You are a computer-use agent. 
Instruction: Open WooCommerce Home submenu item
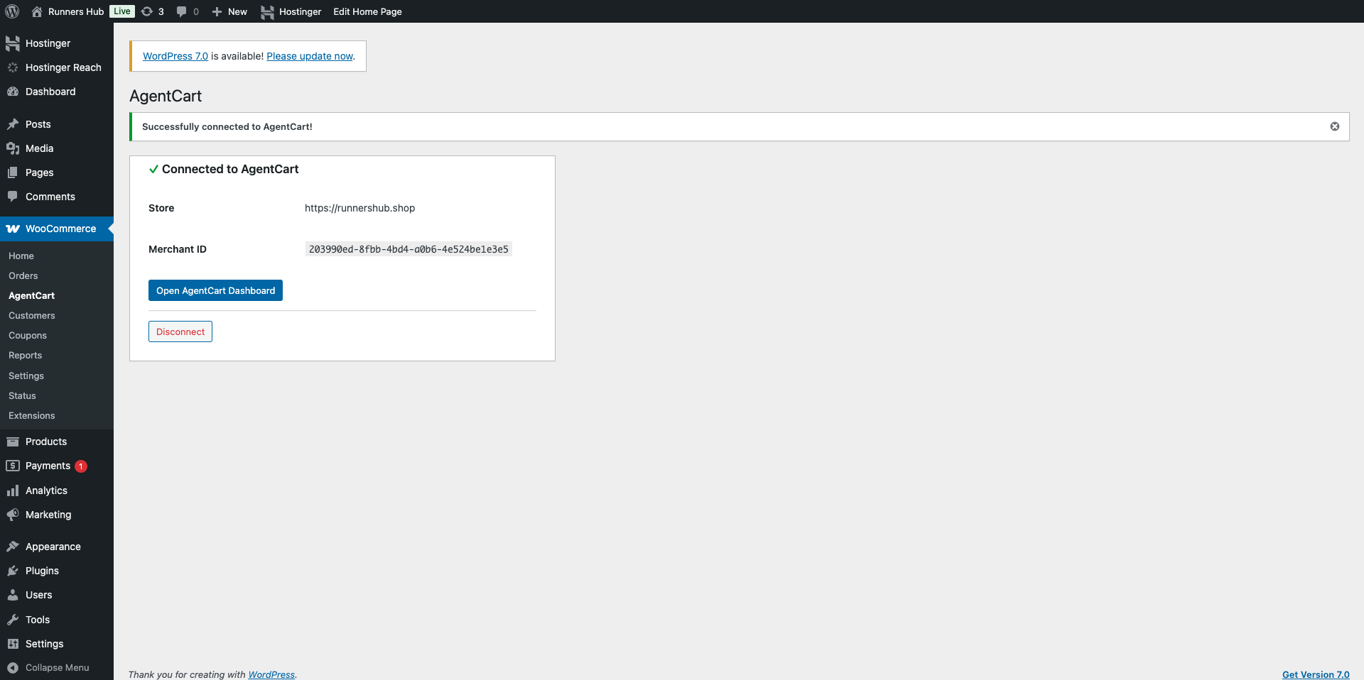click(21, 256)
